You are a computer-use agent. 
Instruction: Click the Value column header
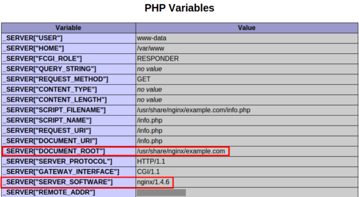(246, 28)
